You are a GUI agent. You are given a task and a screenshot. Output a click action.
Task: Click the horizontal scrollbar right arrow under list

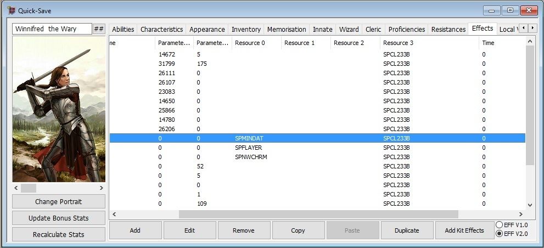pos(520,214)
